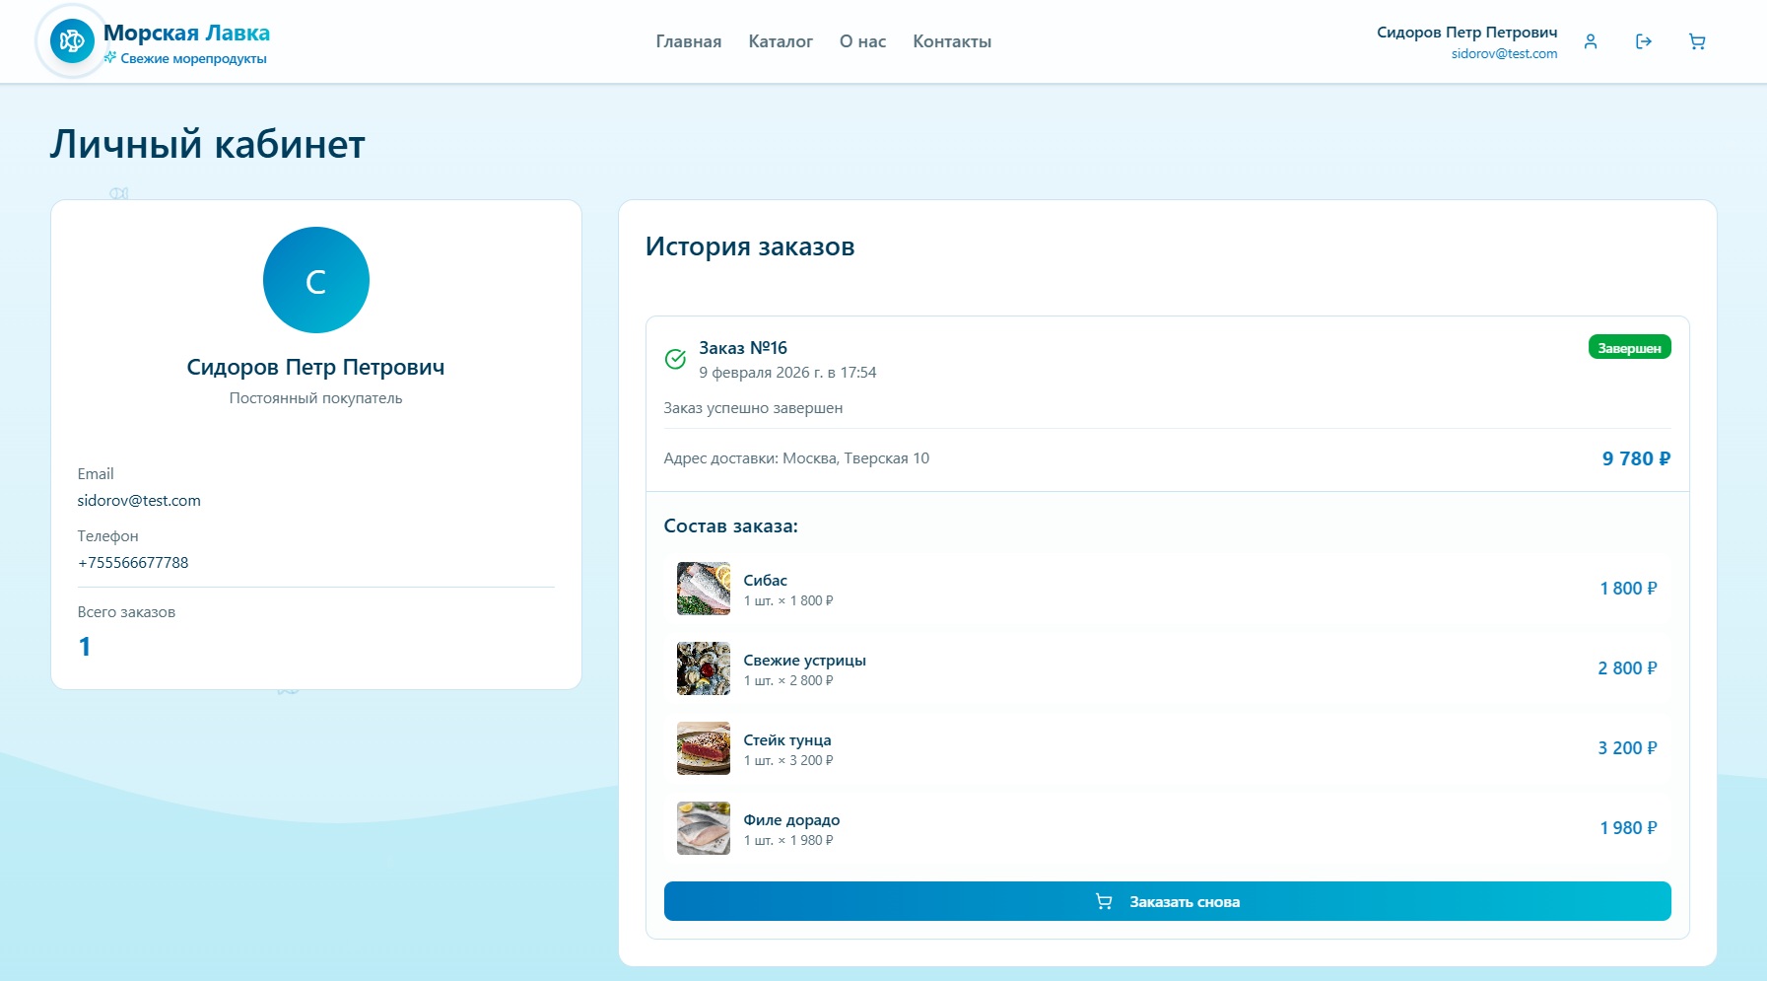The width and height of the screenshot is (1767, 981).
Task: Click the Постоянный покупатель label
Action: pyautogui.click(x=316, y=398)
